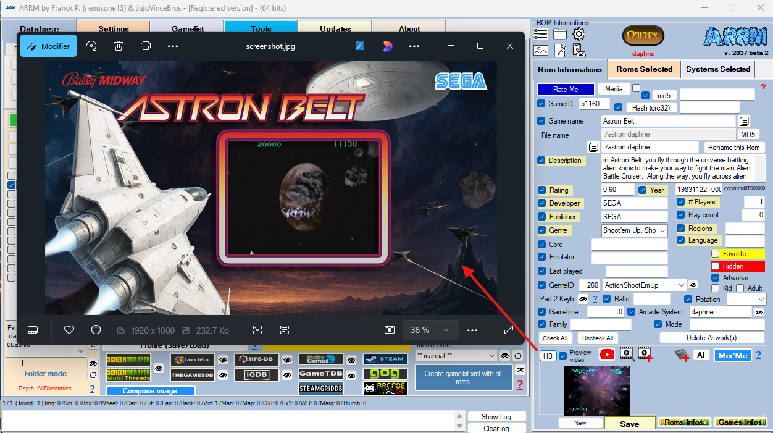
Task: Open the Systems Selected tab
Action: pos(717,69)
